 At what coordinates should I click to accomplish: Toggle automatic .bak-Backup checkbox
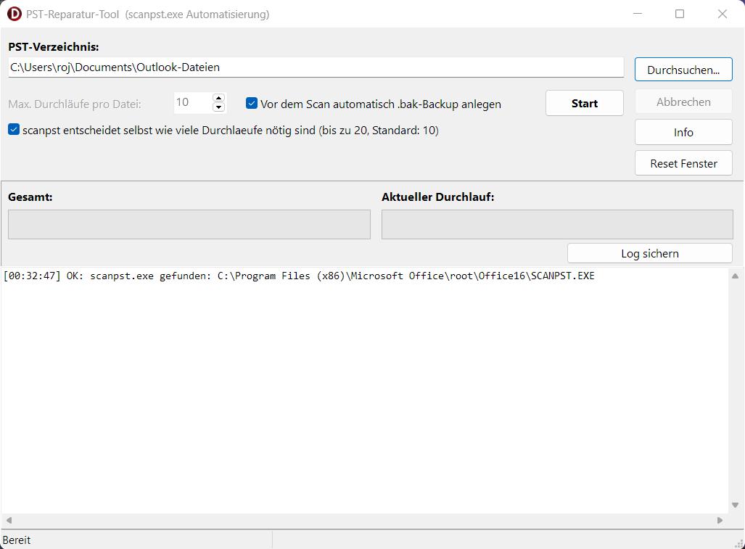click(252, 104)
